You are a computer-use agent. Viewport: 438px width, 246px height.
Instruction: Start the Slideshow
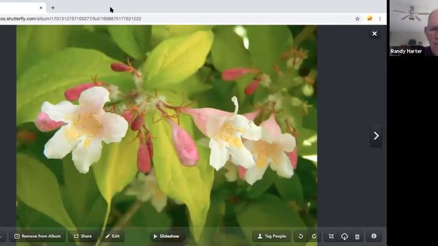click(167, 236)
